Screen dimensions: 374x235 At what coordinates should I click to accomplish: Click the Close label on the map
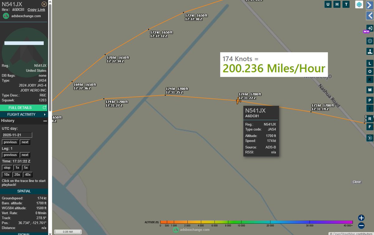coord(357,182)
